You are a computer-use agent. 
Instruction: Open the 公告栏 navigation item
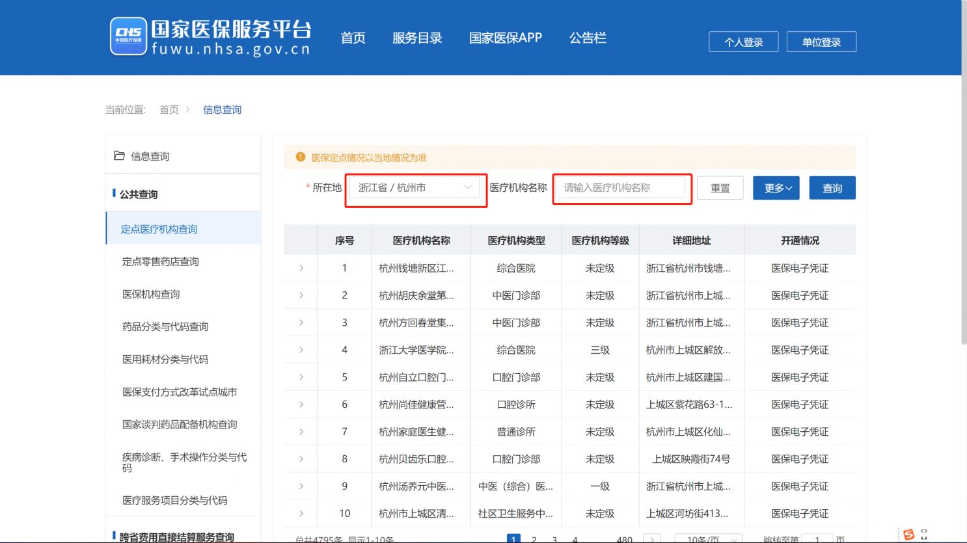[x=588, y=38]
